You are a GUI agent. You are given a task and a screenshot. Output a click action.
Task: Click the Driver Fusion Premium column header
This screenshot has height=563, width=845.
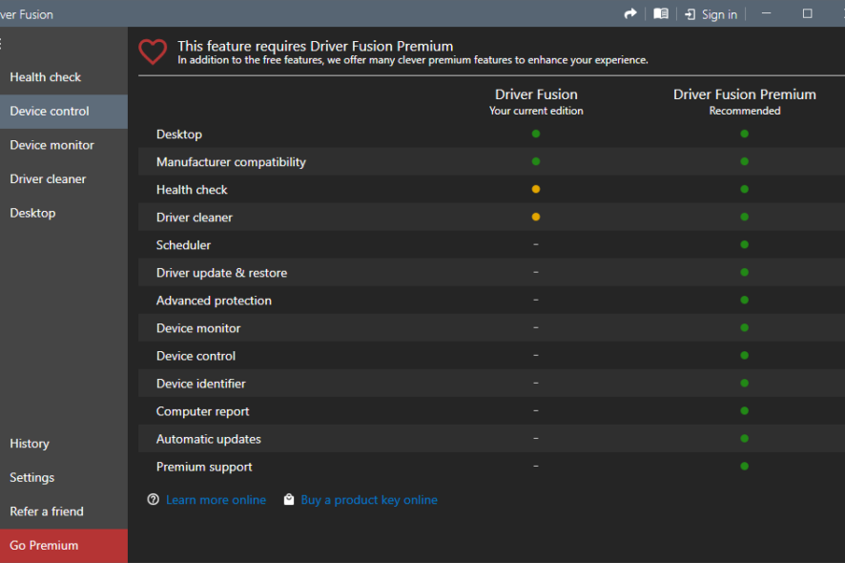click(x=744, y=94)
